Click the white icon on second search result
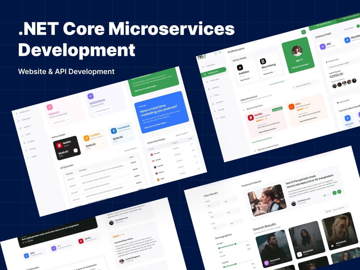 click(x=300, y=255)
